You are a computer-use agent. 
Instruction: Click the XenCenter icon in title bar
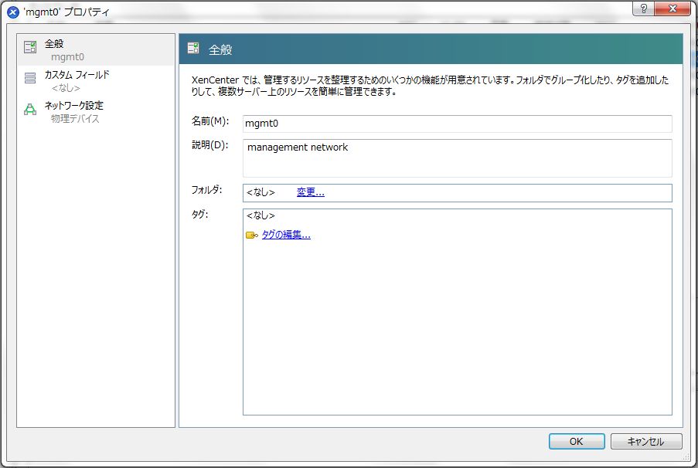[12, 12]
